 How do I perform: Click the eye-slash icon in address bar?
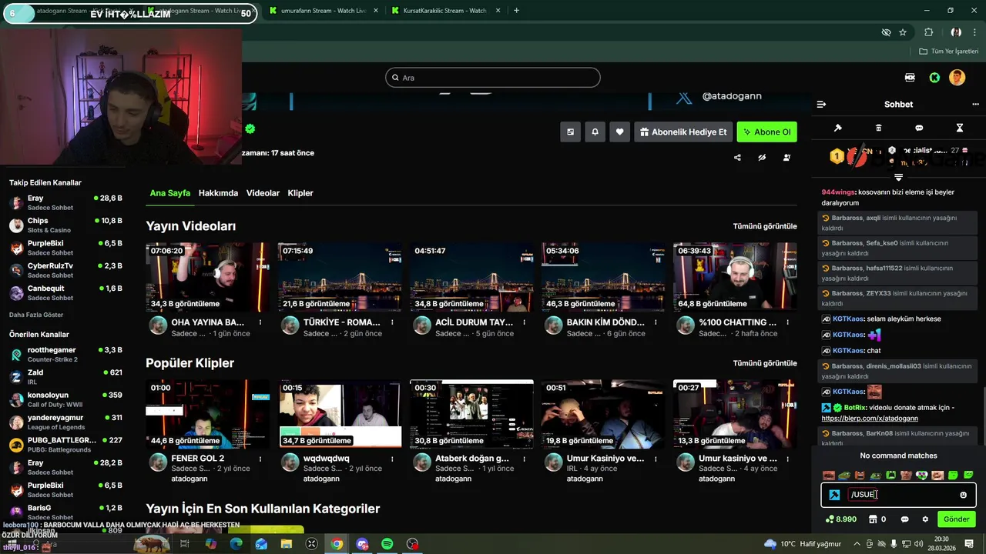(x=886, y=32)
